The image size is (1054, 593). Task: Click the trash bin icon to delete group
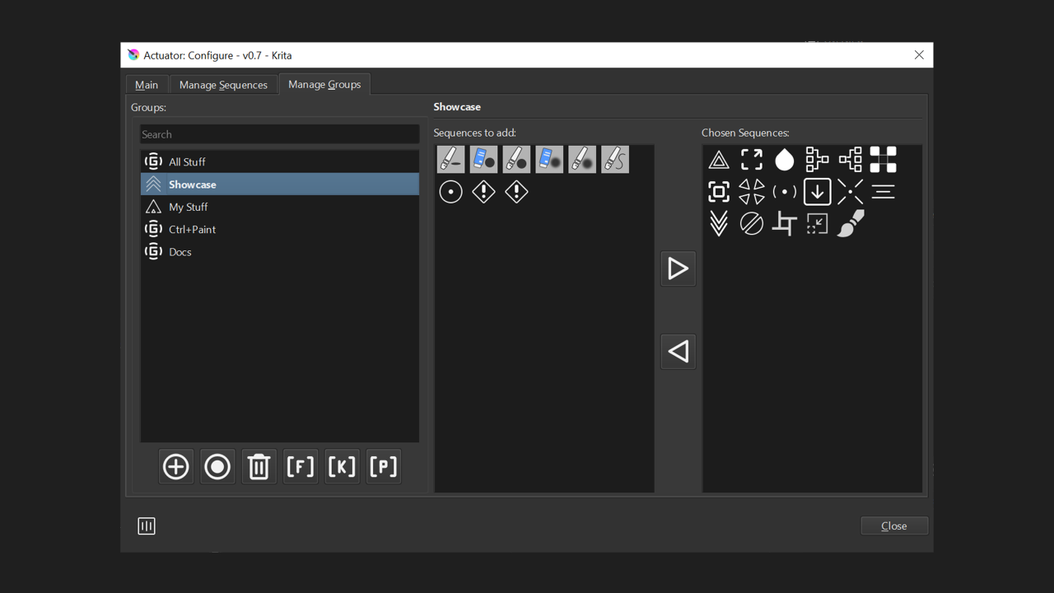[259, 466]
